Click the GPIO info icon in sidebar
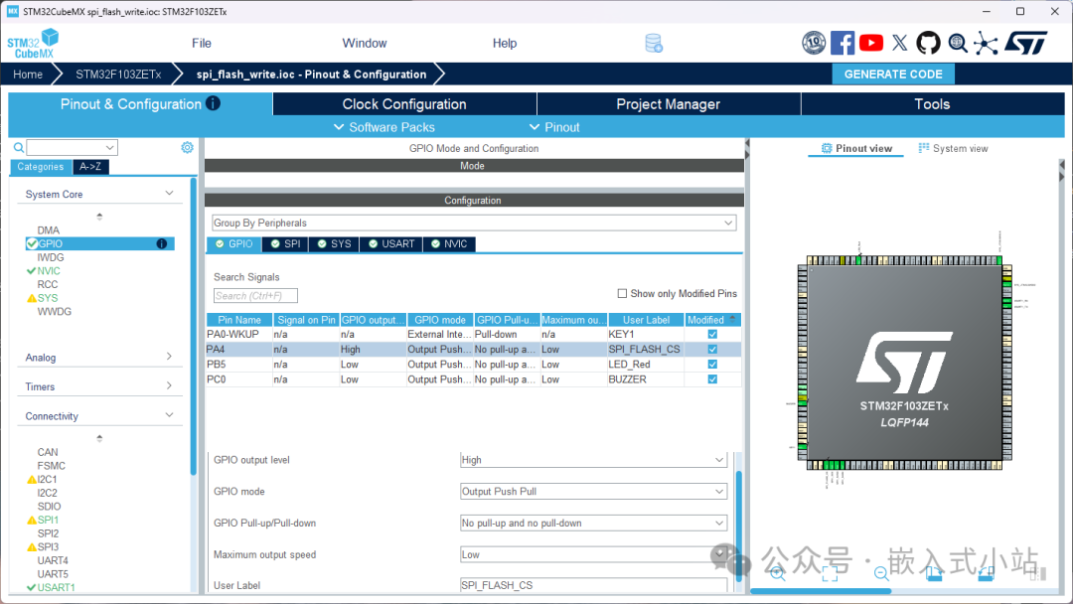1073x604 pixels. tap(162, 243)
